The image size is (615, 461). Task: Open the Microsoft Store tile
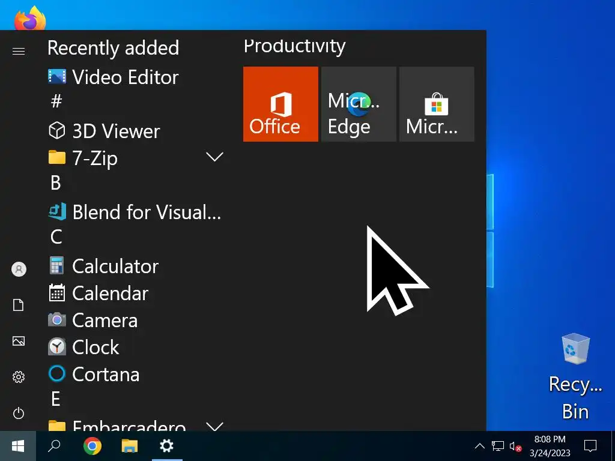click(x=437, y=104)
